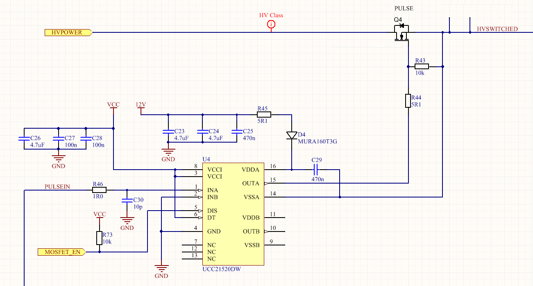533x286 pixels.
Task: Click the VDDA pin name on U4
Action: [251, 170]
